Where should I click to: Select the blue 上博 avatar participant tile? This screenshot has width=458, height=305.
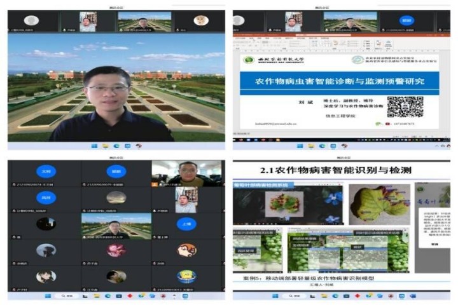186,224
